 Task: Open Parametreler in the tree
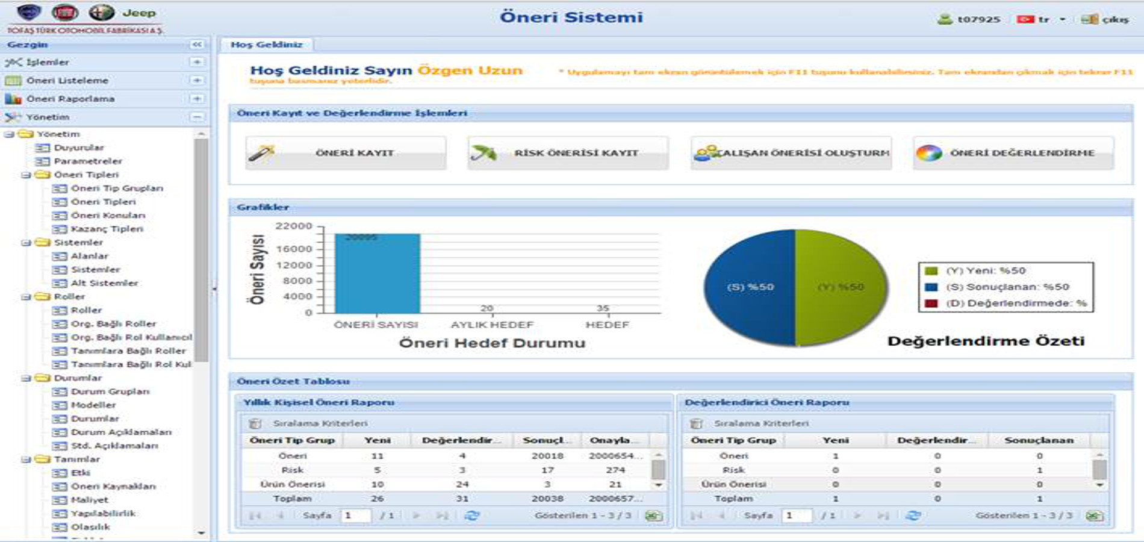[88, 161]
